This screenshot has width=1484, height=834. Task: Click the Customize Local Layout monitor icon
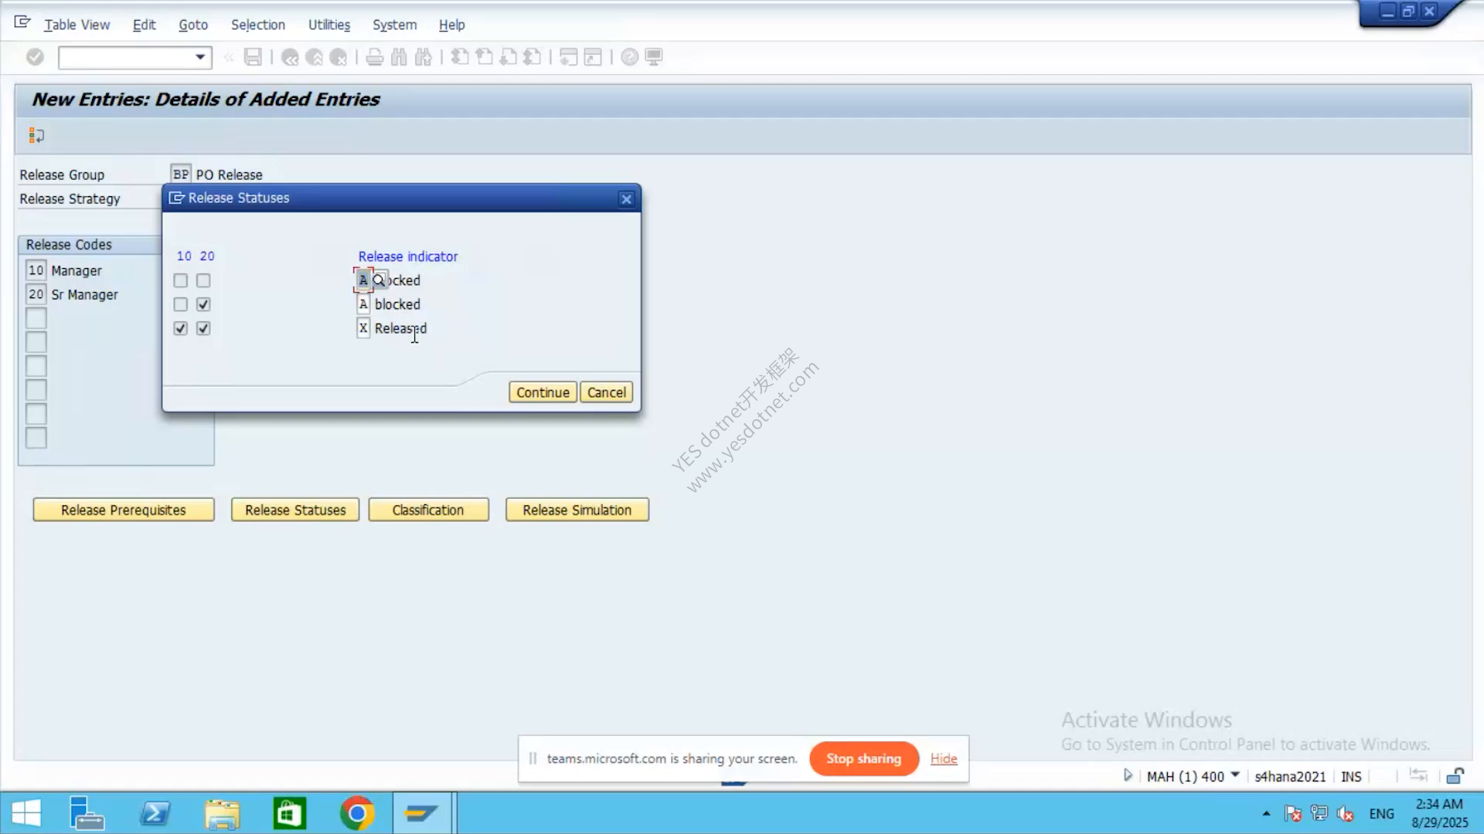[654, 57]
